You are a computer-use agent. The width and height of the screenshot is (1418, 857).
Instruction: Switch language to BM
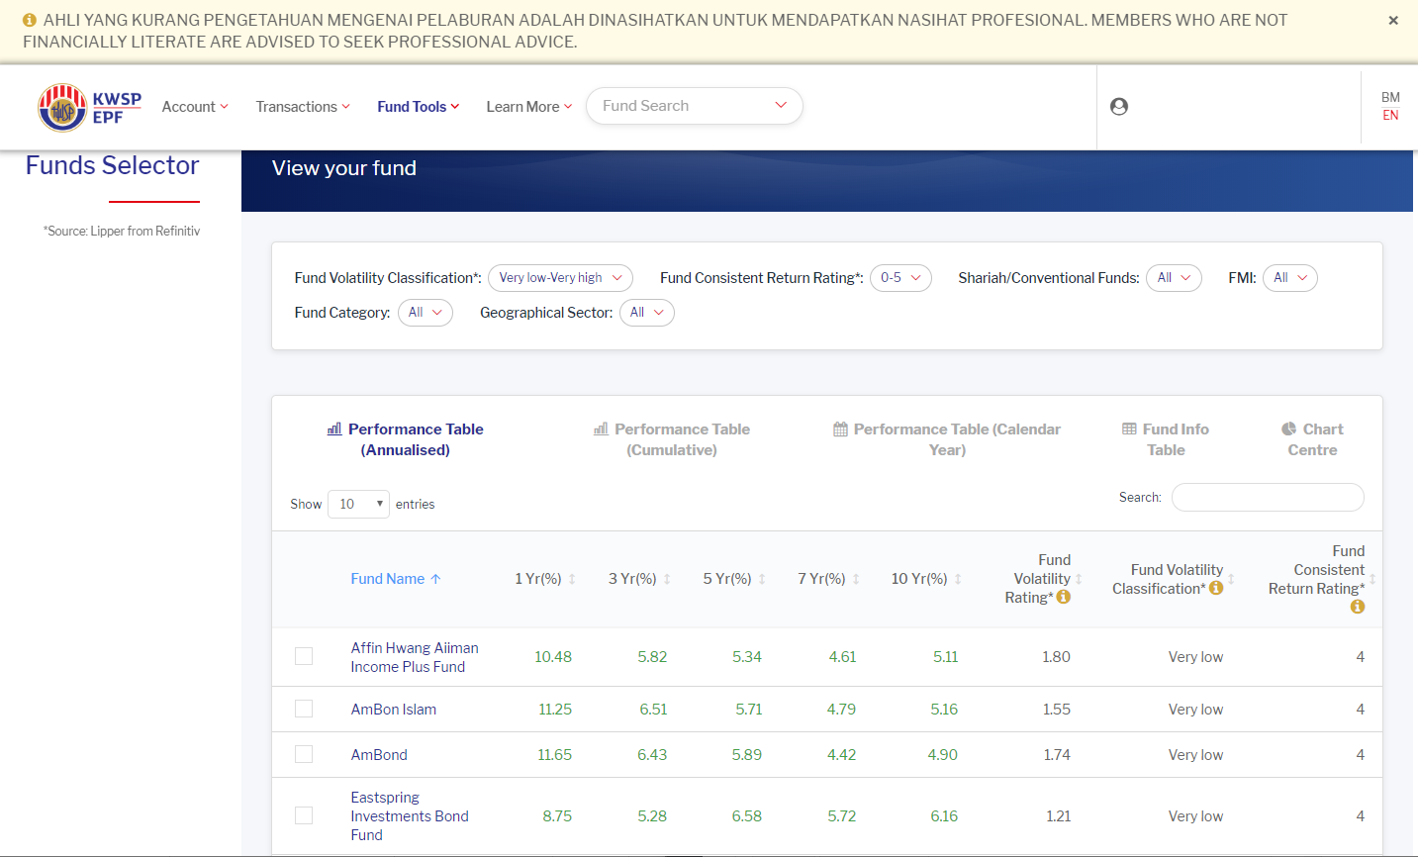[x=1390, y=97]
